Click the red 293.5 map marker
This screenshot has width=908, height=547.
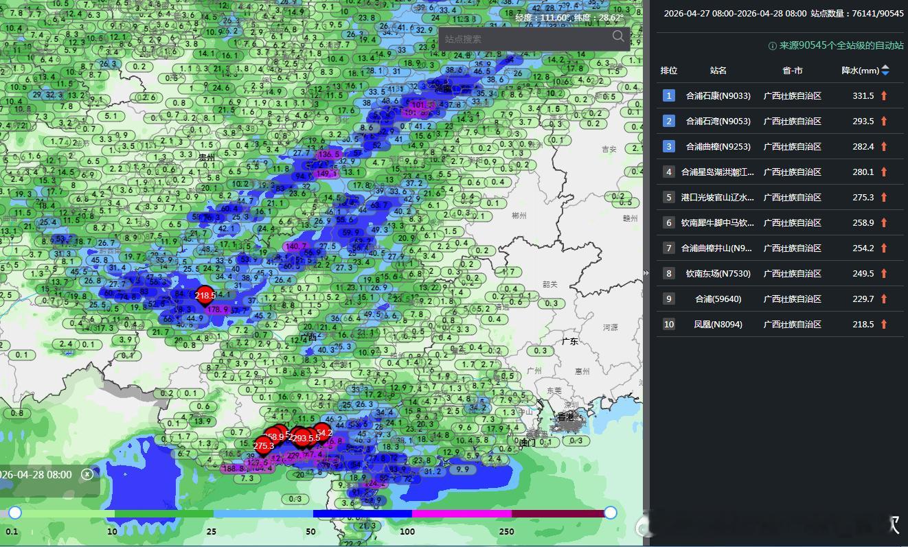302,438
